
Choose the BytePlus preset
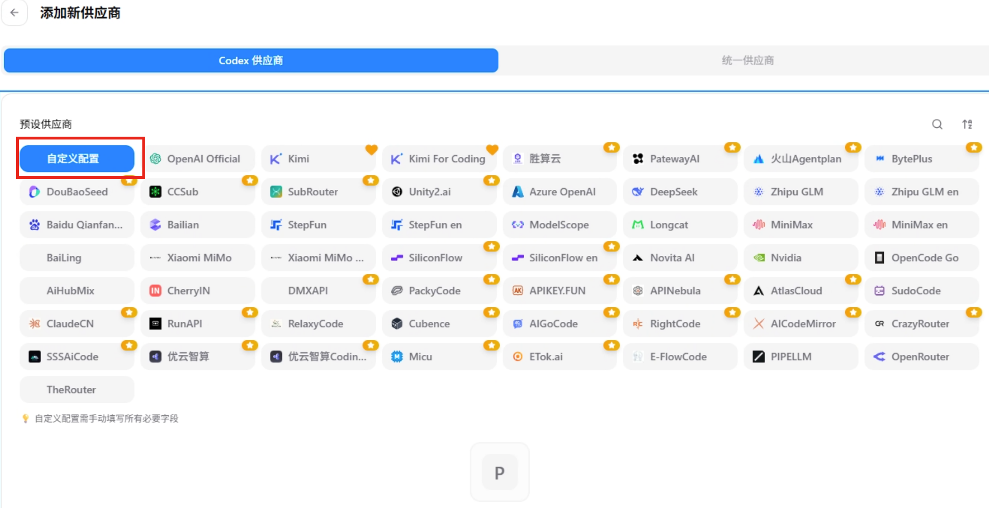tap(922, 159)
